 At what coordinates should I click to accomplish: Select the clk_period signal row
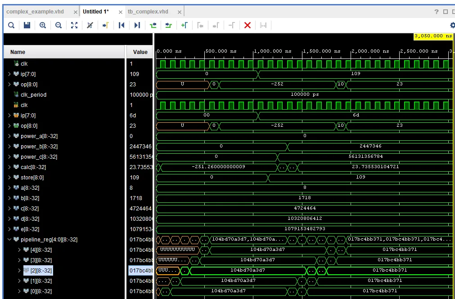pyautogui.click(x=33, y=95)
